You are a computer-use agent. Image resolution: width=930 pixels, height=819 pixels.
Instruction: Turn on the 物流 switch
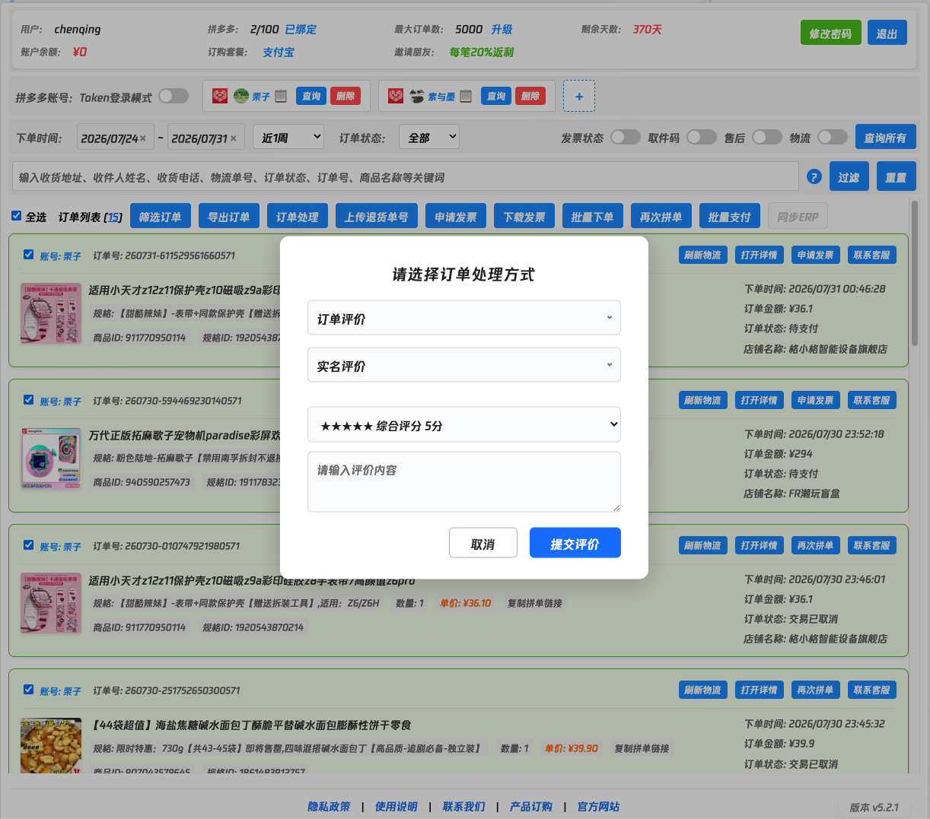pos(833,137)
